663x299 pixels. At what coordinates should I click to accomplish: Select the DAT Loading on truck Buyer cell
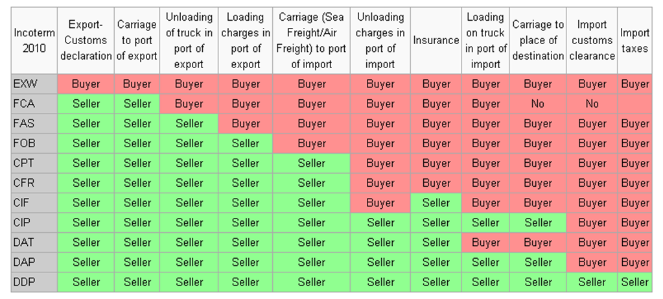485,243
